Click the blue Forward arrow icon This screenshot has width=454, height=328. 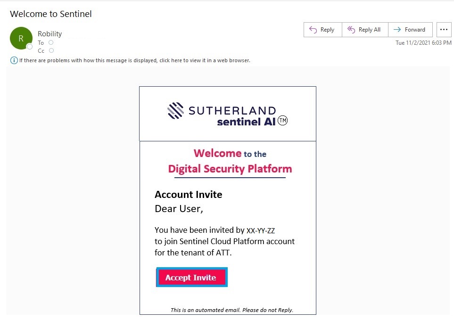(x=397, y=29)
